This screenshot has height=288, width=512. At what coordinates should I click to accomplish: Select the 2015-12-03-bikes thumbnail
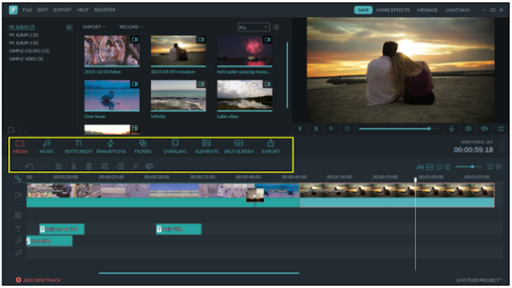(112, 51)
